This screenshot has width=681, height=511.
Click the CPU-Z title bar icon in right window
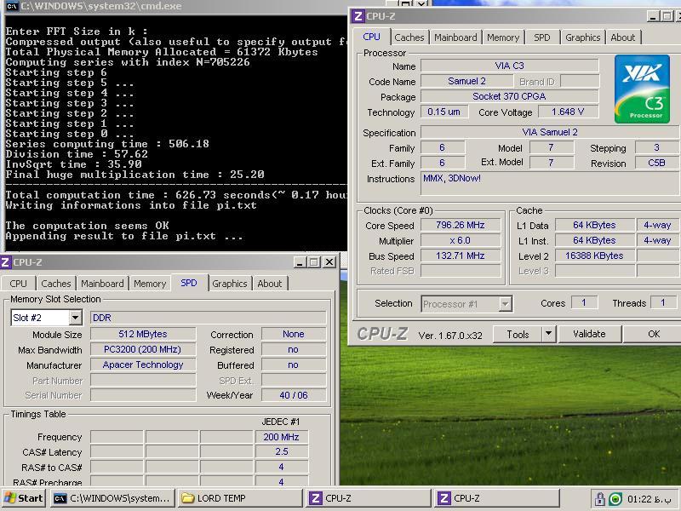[x=358, y=16]
